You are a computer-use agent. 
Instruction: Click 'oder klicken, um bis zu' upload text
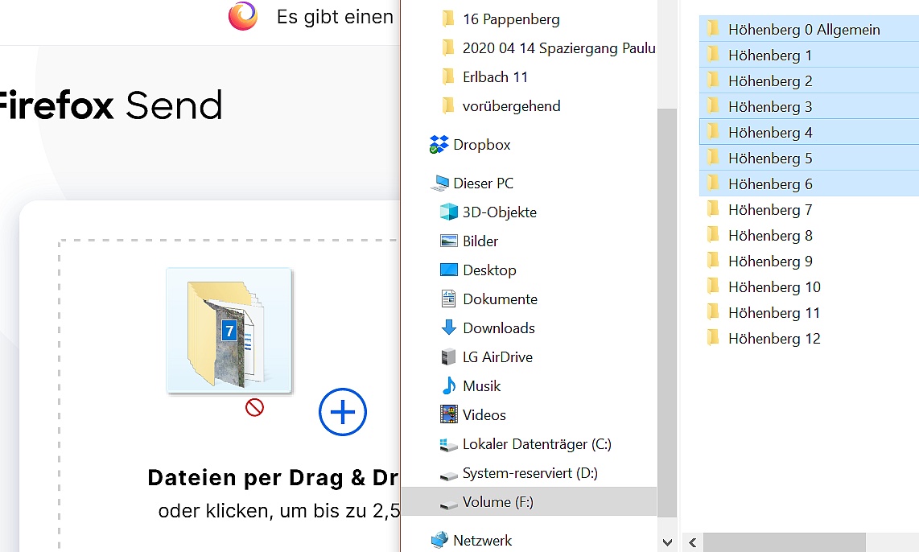279,510
